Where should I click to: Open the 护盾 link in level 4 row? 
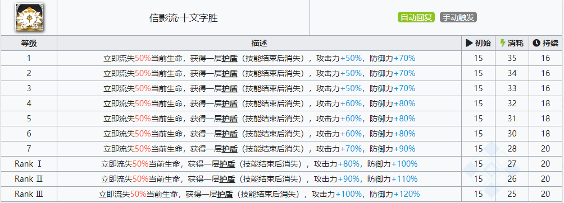230,103
